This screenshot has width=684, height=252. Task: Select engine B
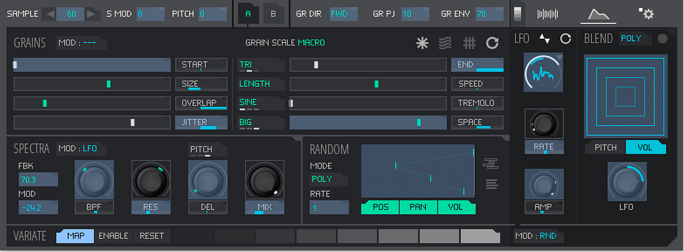click(x=273, y=13)
